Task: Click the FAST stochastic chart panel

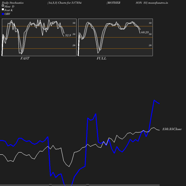Action: coord(39,37)
